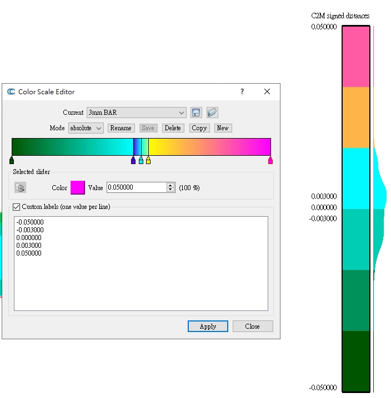The image size is (391, 398).
Task: Select the cyan slider marker
Action: [141, 161]
